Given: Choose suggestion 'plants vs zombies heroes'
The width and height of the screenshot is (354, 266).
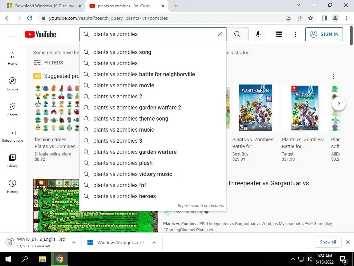Looking at the screenshot, I should 153,196.
